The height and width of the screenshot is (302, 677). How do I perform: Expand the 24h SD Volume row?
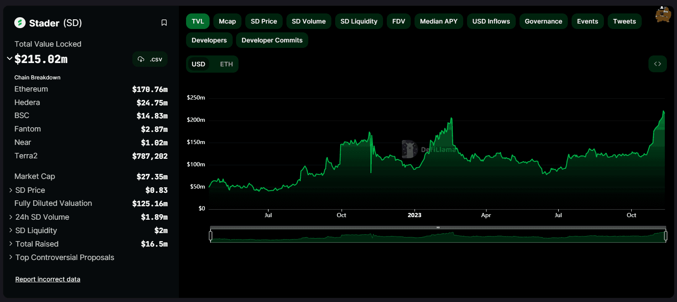pos(10,217)
